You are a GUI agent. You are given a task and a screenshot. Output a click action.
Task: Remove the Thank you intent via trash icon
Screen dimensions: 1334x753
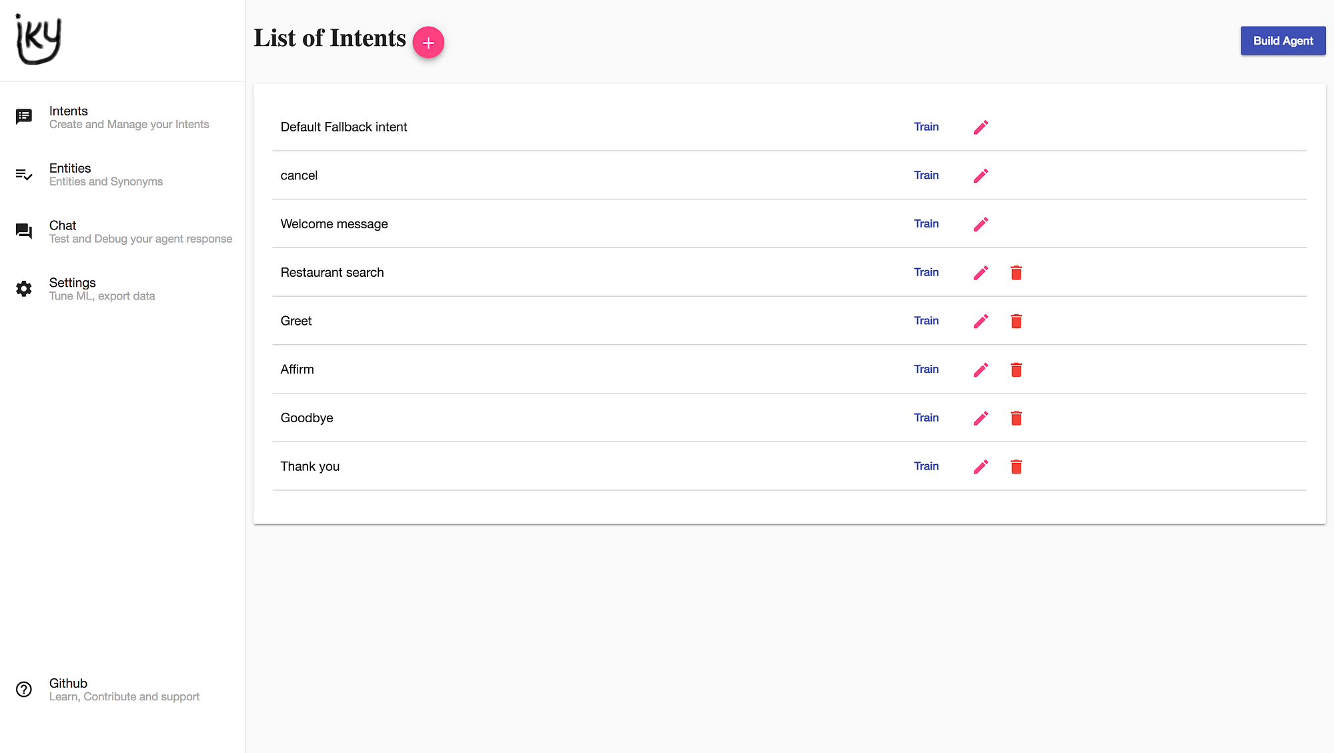point(1016,467)
